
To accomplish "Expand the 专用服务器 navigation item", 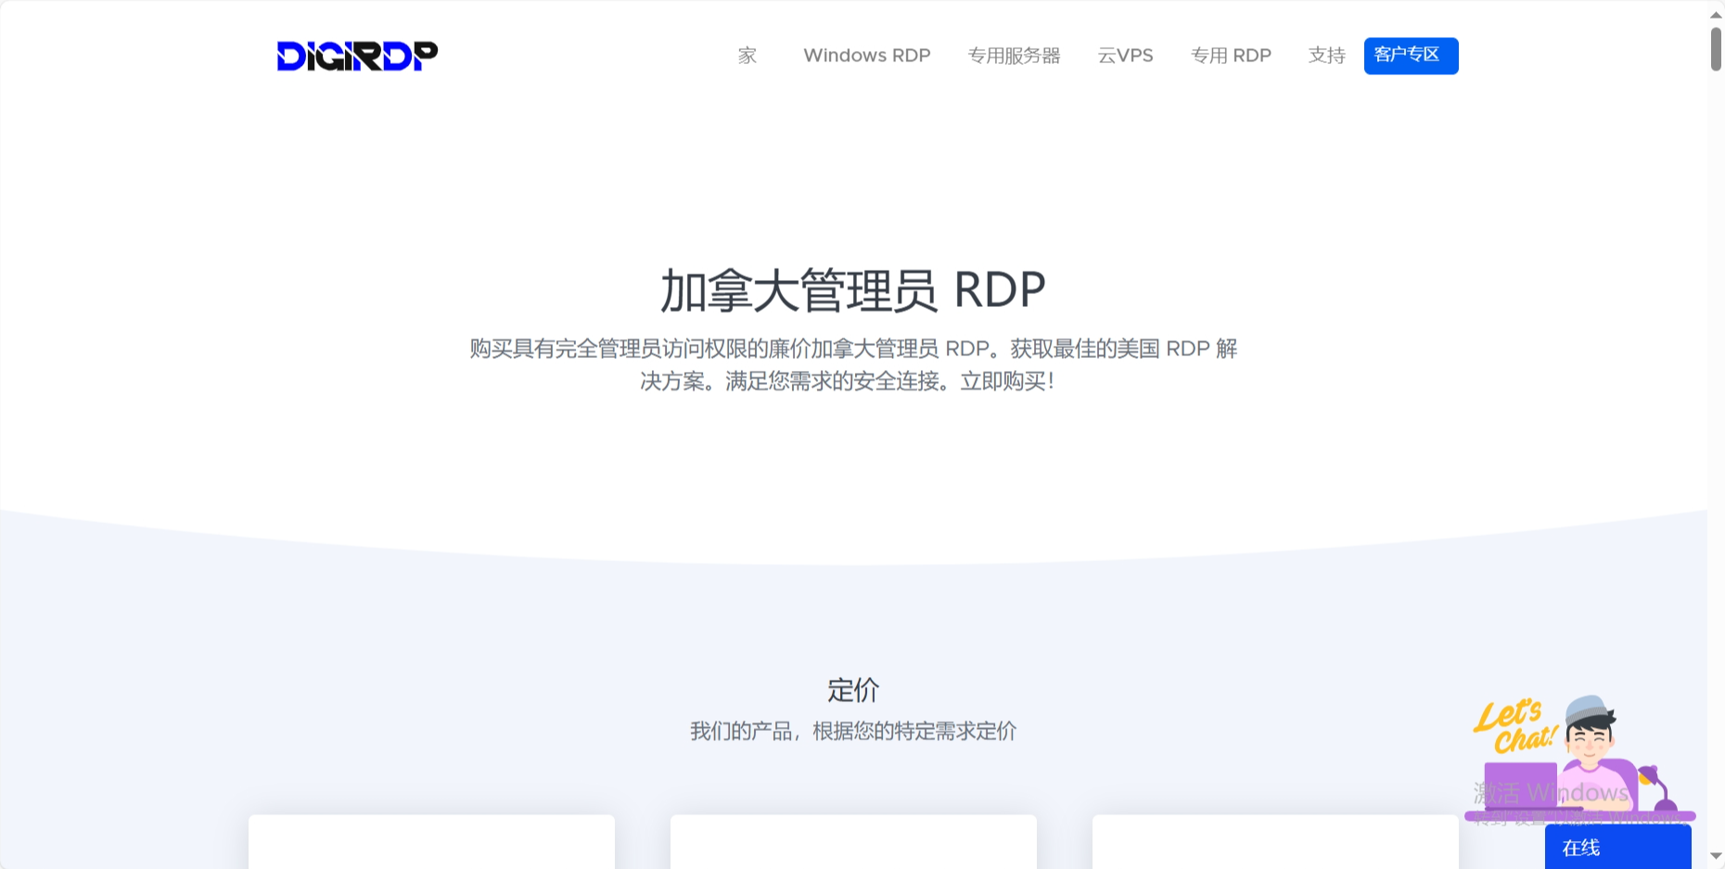I will 1014,56.
